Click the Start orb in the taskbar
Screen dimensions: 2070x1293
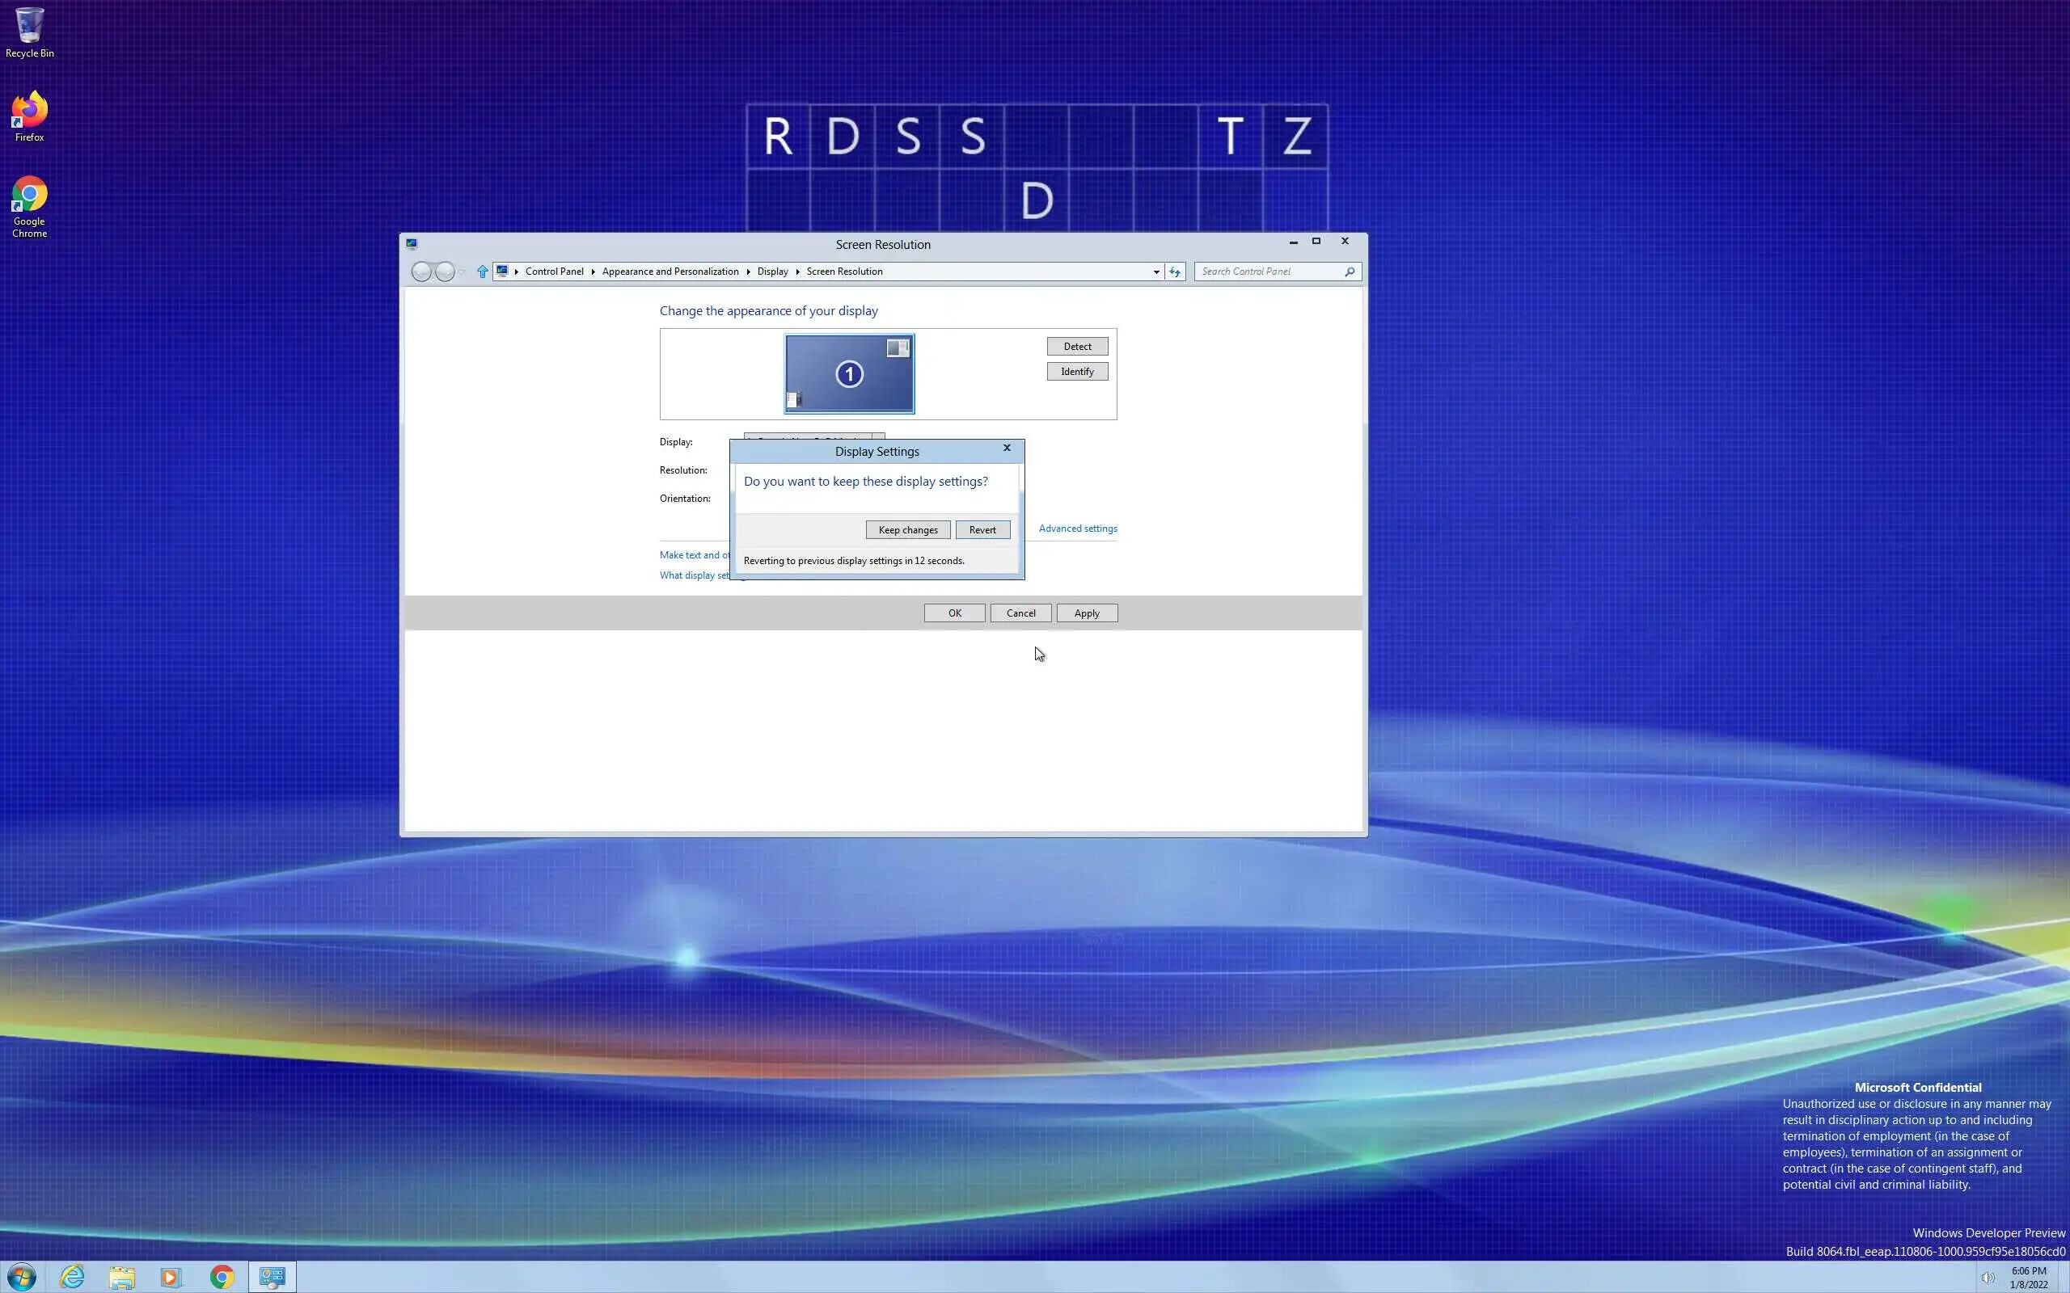pos(21,1277)
